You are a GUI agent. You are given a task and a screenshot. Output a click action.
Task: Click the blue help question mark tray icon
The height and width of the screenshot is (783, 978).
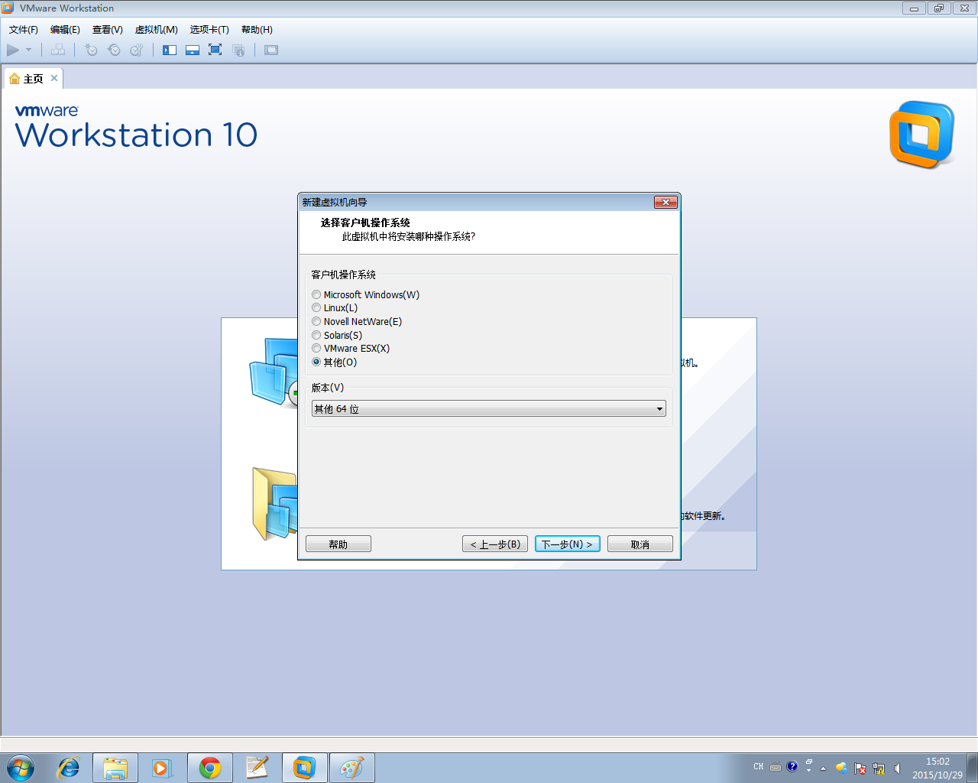coord(792,766)
